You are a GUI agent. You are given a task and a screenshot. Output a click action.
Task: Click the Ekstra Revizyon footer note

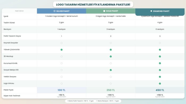107,101
